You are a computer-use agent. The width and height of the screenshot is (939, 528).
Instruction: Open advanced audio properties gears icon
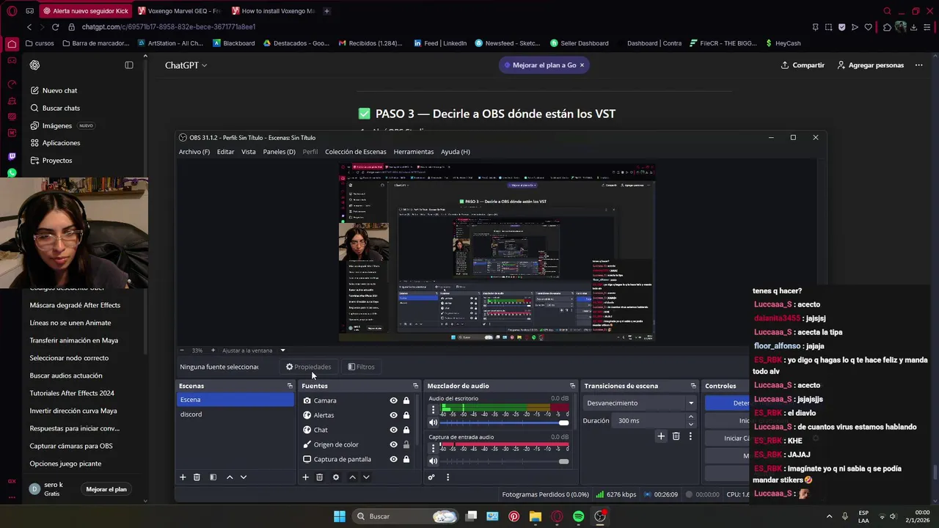pyautogui.click(x=431, y=477)
